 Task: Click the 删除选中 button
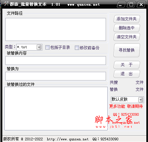pos(126,28)
